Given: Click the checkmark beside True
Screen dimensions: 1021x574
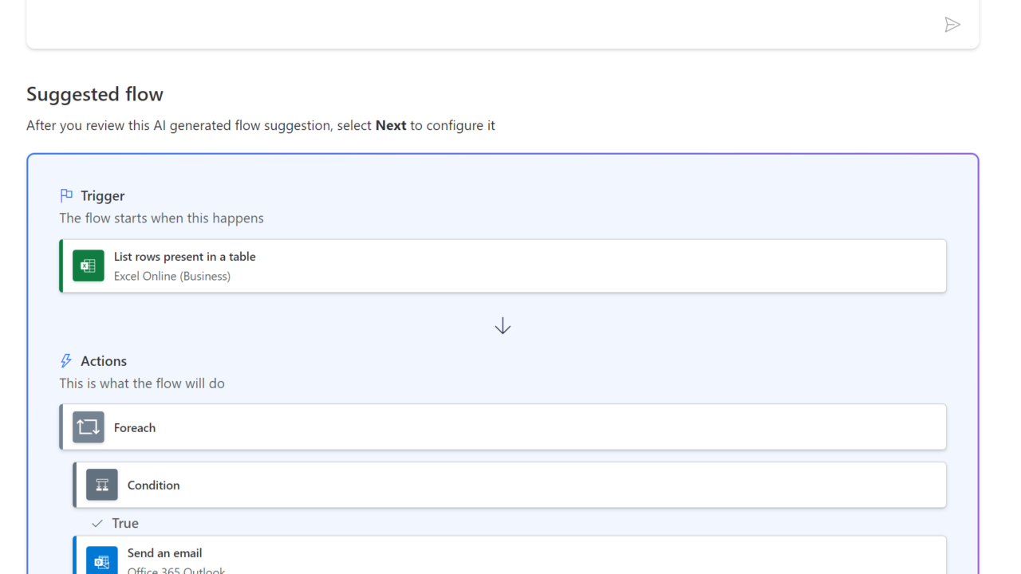Looking at the screenshot, I should (97, 524).
